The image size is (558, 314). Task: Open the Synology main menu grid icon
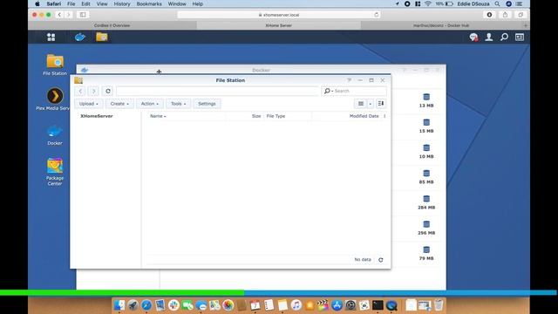(x=51, y=37)
